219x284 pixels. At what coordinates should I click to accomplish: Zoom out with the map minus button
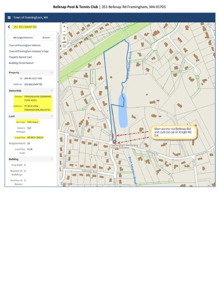[64, 31]
